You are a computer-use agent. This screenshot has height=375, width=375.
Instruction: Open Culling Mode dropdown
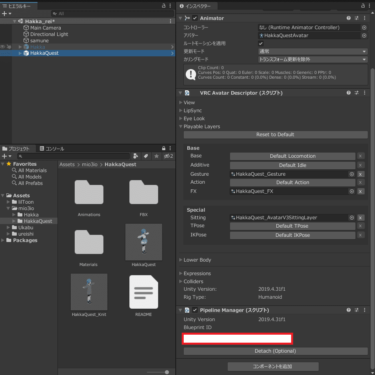(313, 60)
